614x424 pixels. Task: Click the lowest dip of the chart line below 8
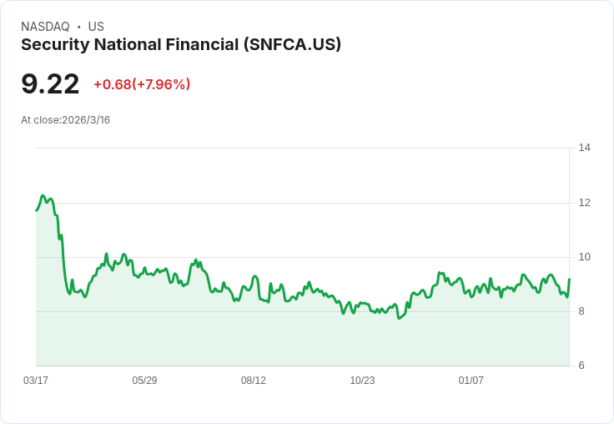coord(400,318)
